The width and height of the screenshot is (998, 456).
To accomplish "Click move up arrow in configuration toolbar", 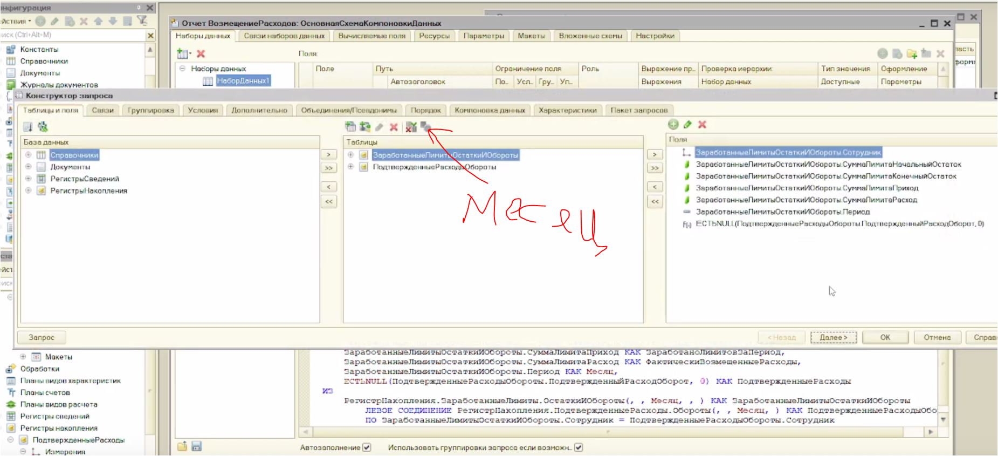I will 98,21.
